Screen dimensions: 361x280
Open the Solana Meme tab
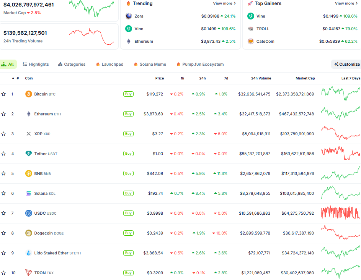150,64
